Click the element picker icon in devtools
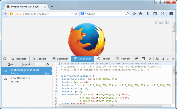The width and height of the screenshot is (177, 109). pos(5,59)
